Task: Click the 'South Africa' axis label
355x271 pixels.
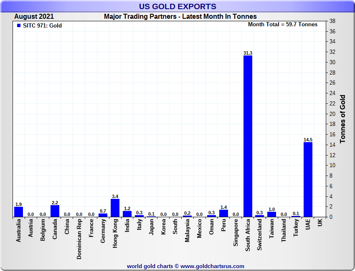Action: (248, 235)
